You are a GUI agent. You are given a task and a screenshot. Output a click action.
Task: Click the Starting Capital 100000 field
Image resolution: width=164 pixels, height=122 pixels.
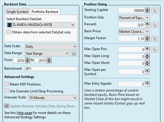(132, 10)
